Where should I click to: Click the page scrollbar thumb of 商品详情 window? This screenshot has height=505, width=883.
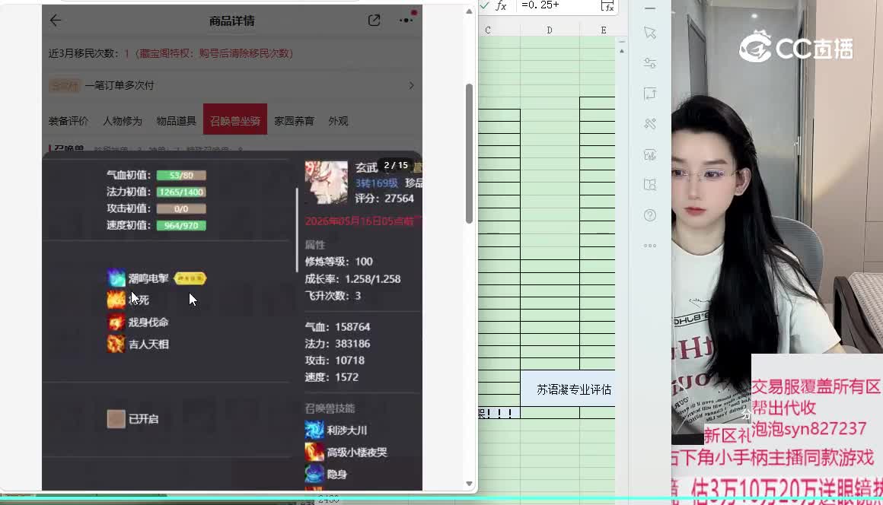[x=469, y=154]
